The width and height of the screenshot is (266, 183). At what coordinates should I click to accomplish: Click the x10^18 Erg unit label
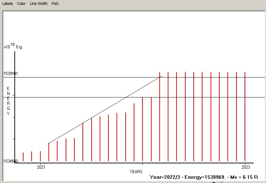coord(13,46)
